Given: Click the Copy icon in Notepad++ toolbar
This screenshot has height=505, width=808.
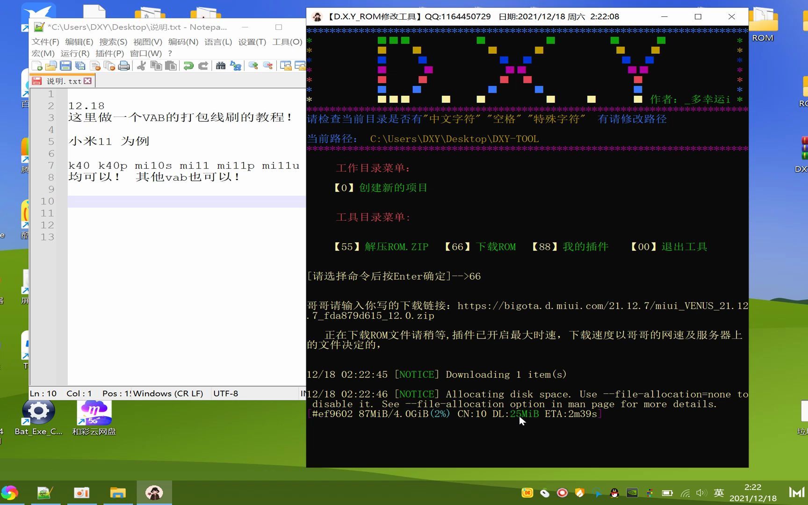Looking at the screenshot, I should pyautogui.click(x=156, y=66).
